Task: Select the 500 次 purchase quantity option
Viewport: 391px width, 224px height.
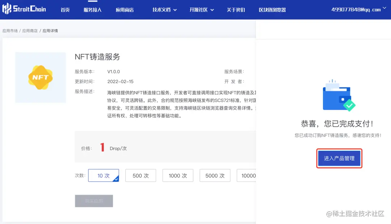Action: pos(140,176)
